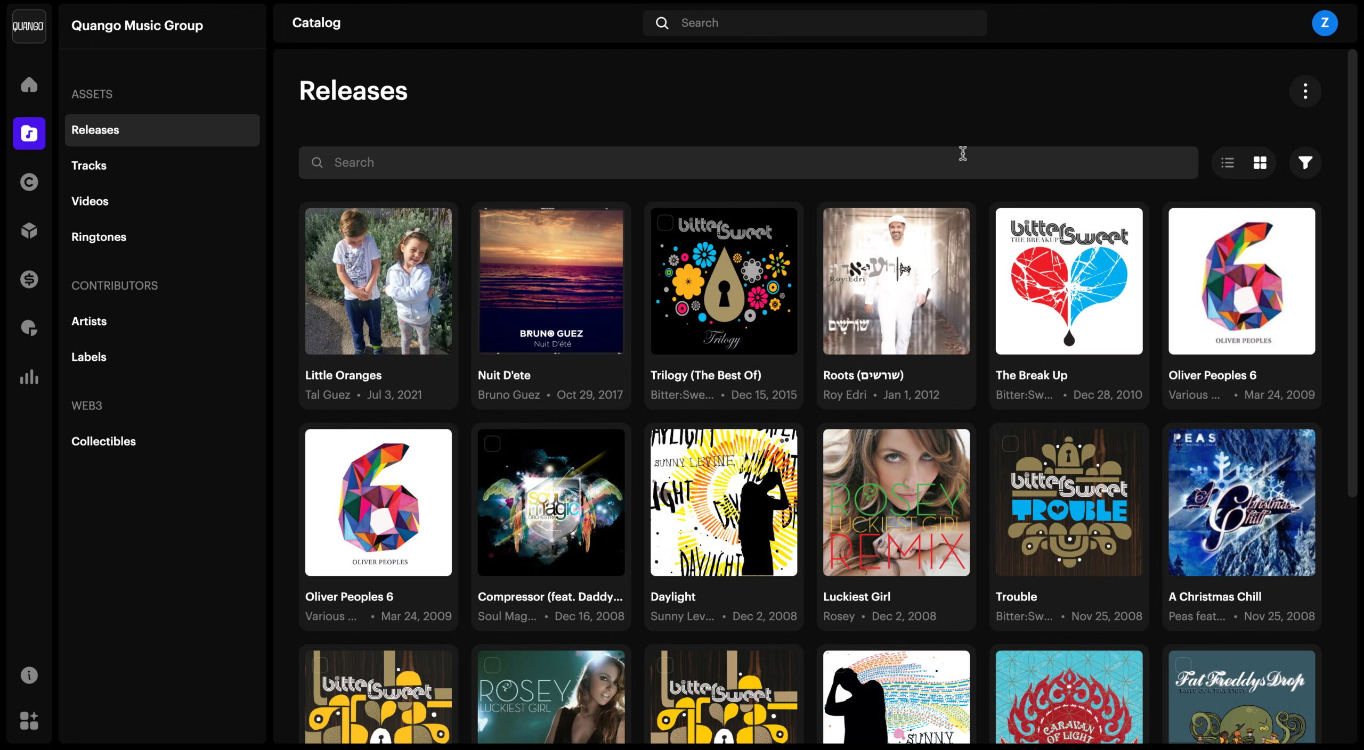Click the Quango Music Group title

137,26
